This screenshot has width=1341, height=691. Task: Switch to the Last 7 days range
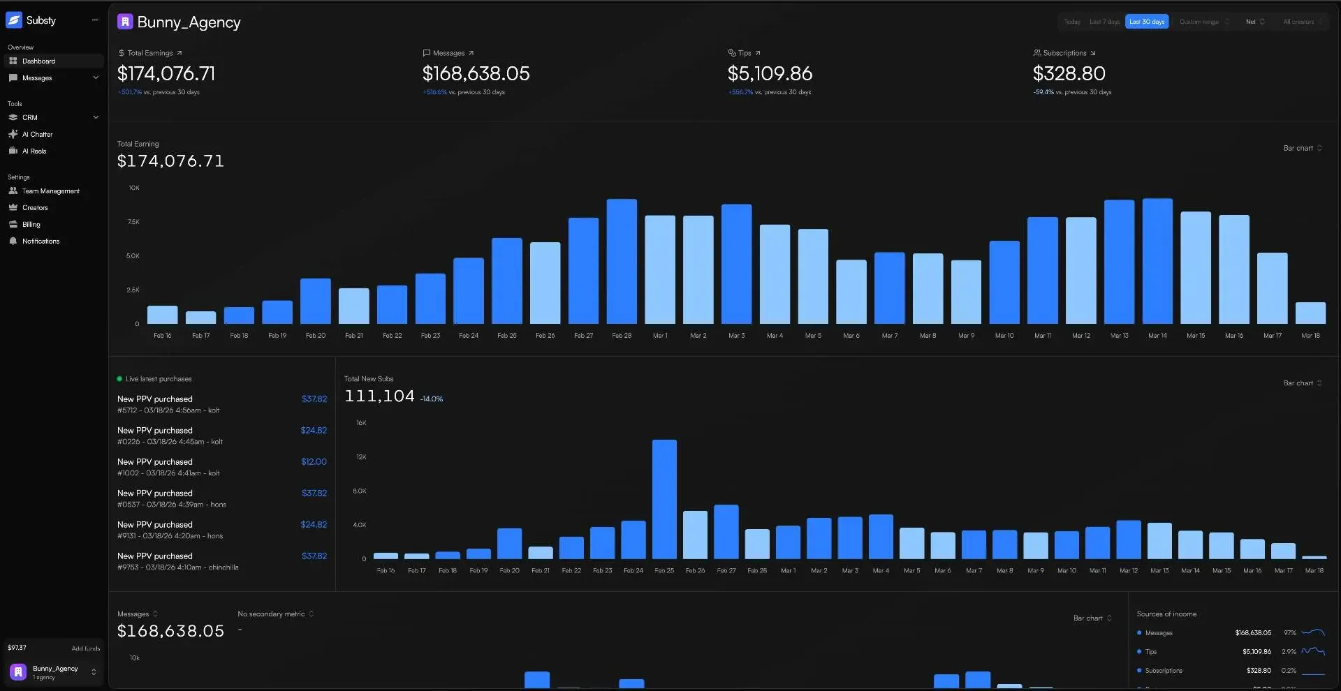click(x=1104, y=22)
